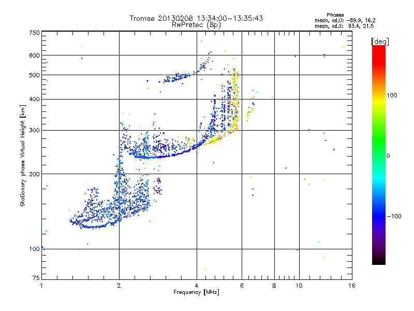
Task: Click the y-axis tick label '500'
Action: pos(34,75)
